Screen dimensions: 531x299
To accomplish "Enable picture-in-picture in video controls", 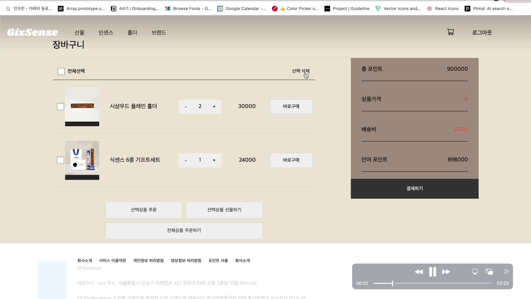I will click(489, 272).
